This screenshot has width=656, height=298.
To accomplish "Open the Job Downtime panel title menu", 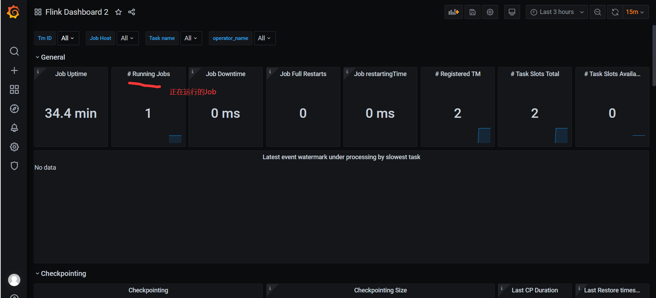I will click(226, 74).
